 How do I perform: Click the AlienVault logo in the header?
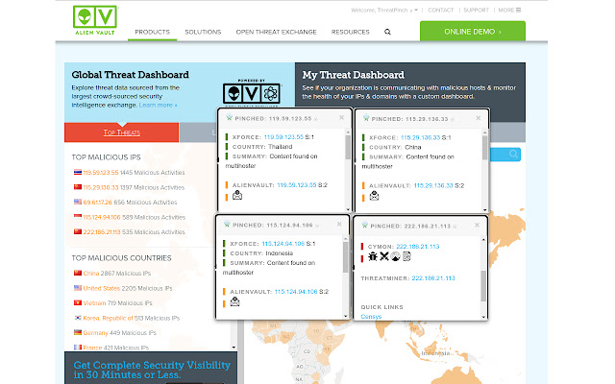[94, 20]
